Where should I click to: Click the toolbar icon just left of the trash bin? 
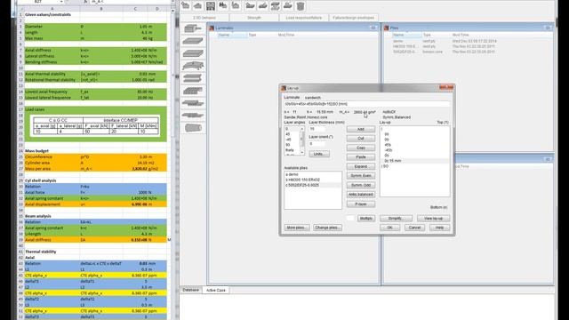tap(288, 5)
